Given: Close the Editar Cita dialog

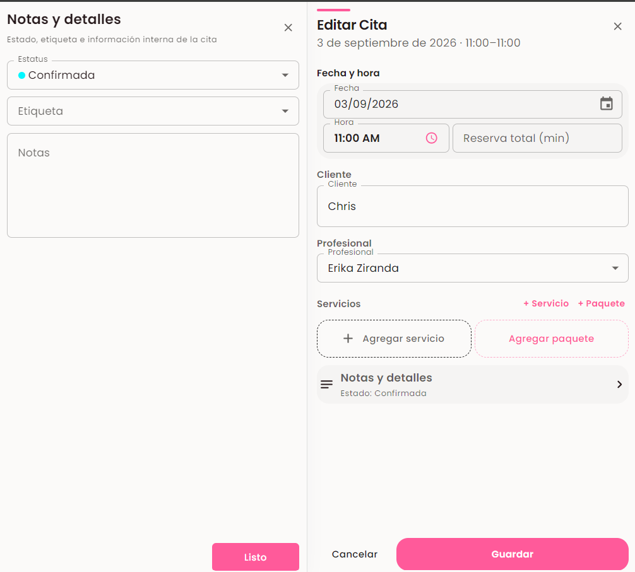Looking at the screenshot, I should [617, 26].
